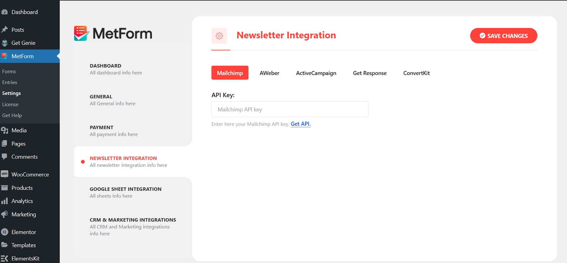The image size is (567, 263).
Task: Click the Get API link
Action: tap(301, 124)
